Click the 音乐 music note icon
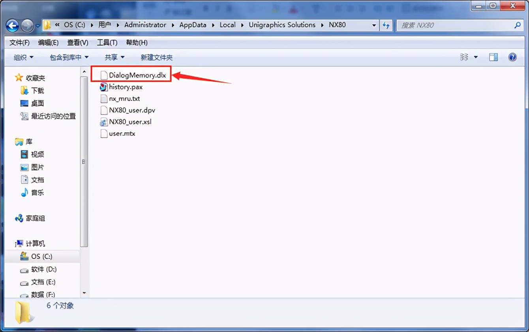Image resolution: width=529 pixels, height=332 pixels. (x=24, y=192)
